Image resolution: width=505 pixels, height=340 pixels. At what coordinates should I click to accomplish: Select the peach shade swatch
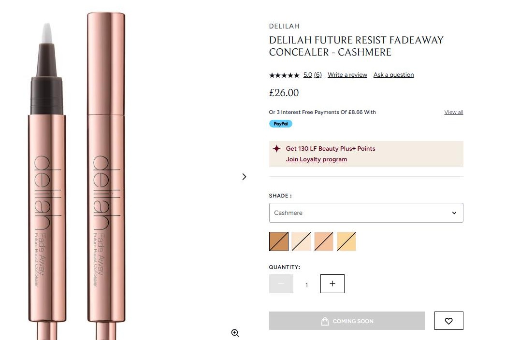coord(324,241)
